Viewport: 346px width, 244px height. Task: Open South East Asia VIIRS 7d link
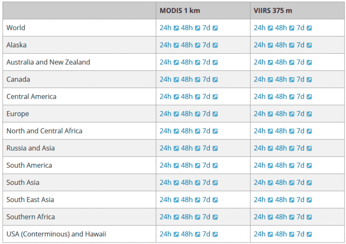pyautogui.click(x=300, y=200)
